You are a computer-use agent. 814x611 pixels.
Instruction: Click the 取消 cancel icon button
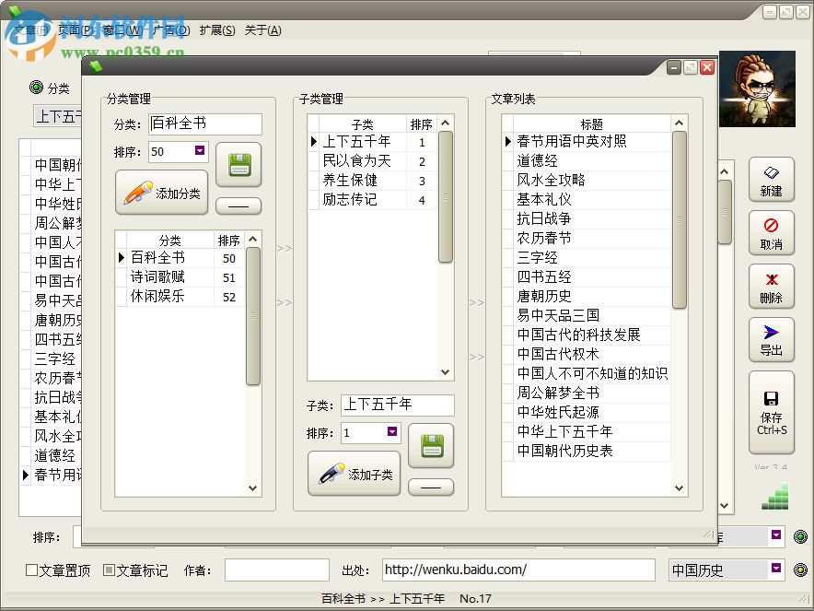point(772,233)
